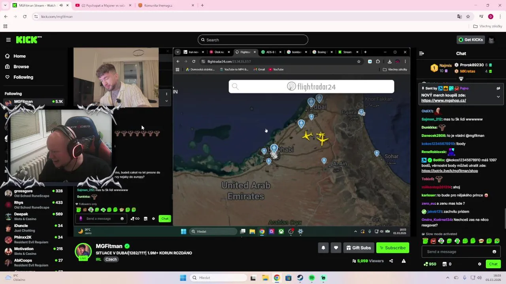Click the IRL category link

pos(98,260)
